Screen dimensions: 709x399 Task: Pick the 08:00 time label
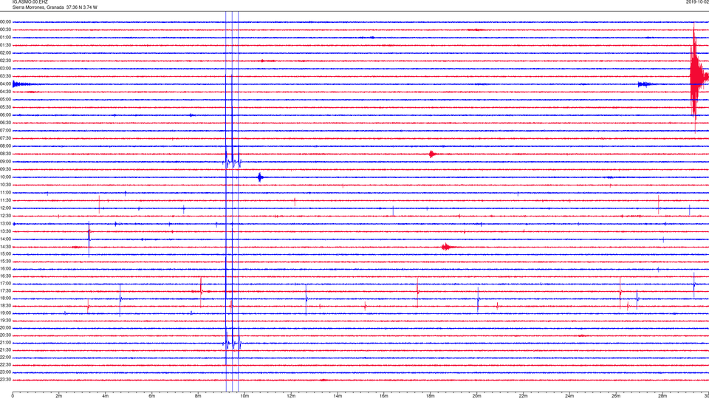tap(5, 146)
